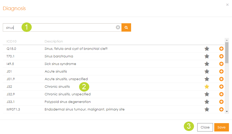
Task: Toggle favorite star for Sinus barotrauma
Action: (207, 56)
